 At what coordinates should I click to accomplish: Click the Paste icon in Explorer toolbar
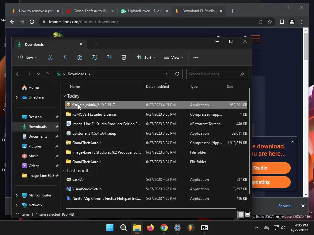pyautogui.click(x=80, y=57)
